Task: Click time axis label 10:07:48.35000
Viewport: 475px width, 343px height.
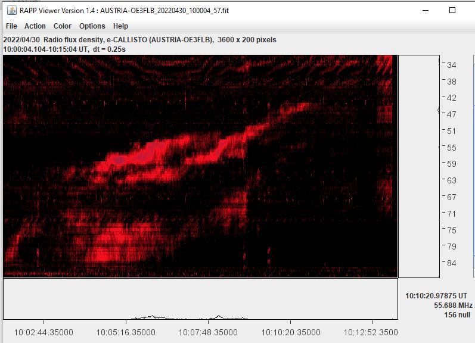Action: 208,332
